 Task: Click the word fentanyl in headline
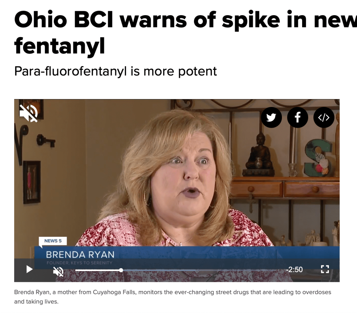[59, 46]
